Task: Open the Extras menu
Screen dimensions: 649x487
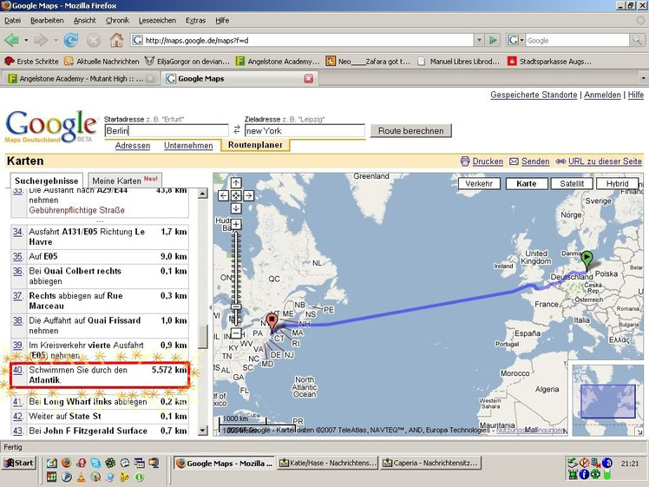Action: tap(195, 20)
